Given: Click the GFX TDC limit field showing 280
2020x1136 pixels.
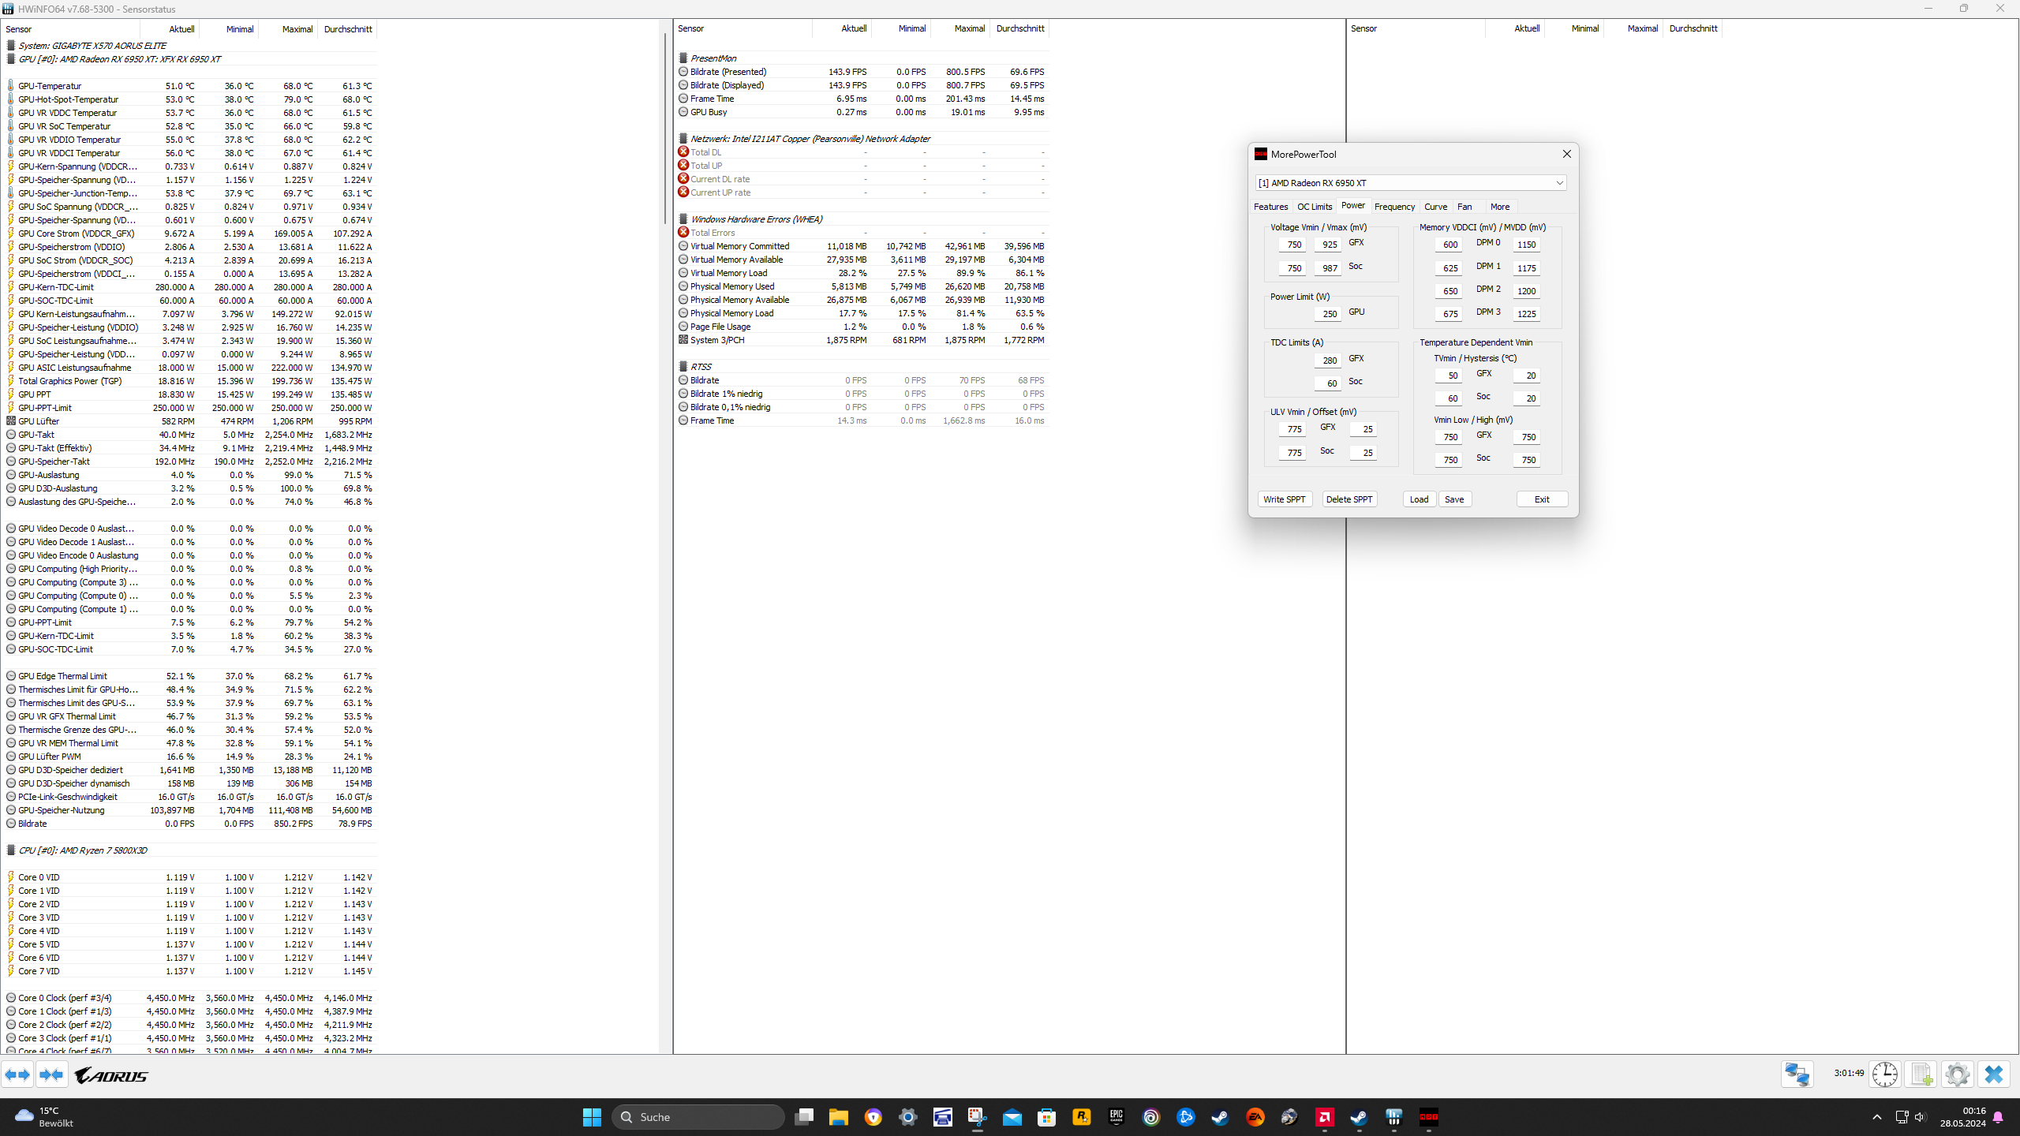Looking at the screenshot, I should tap(1328, 361).
